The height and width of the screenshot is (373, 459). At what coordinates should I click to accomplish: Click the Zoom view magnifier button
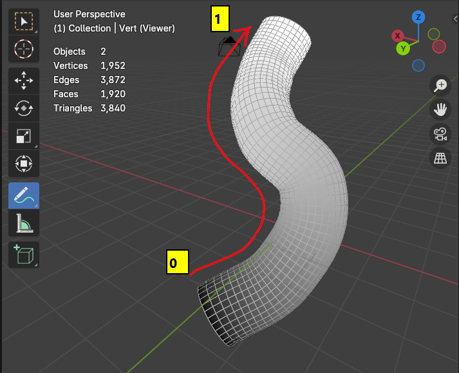[440, 86]
